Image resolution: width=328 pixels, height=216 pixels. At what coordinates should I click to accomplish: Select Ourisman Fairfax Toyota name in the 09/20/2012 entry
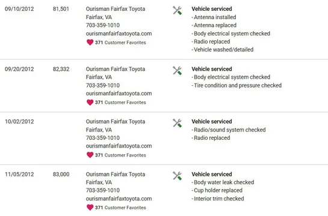click(x=116, y=69)
